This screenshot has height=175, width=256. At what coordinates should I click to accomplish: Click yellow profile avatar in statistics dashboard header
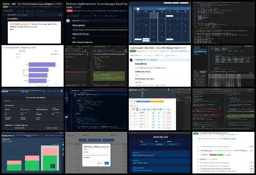point(62,91)
